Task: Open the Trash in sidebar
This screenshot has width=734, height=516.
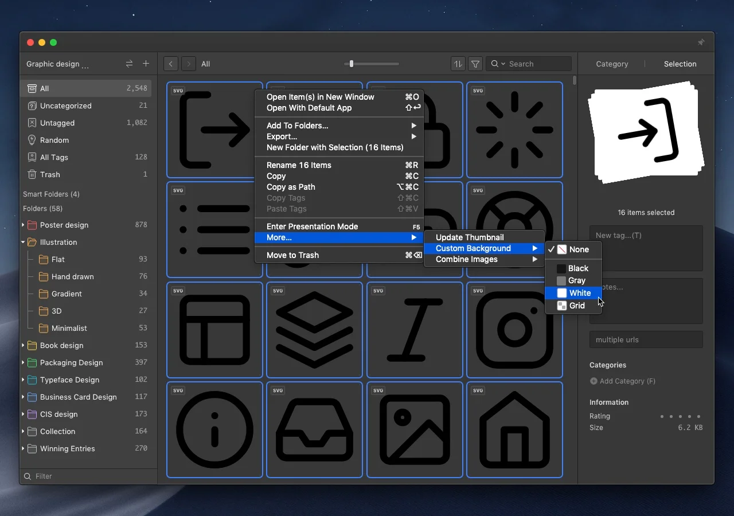Action: pyautogui.click(x=50, y=174)
